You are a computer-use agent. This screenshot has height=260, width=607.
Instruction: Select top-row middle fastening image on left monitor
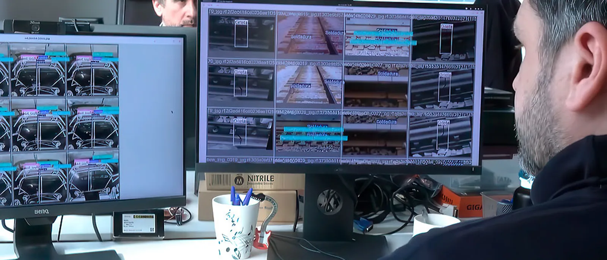coord(38,70)
